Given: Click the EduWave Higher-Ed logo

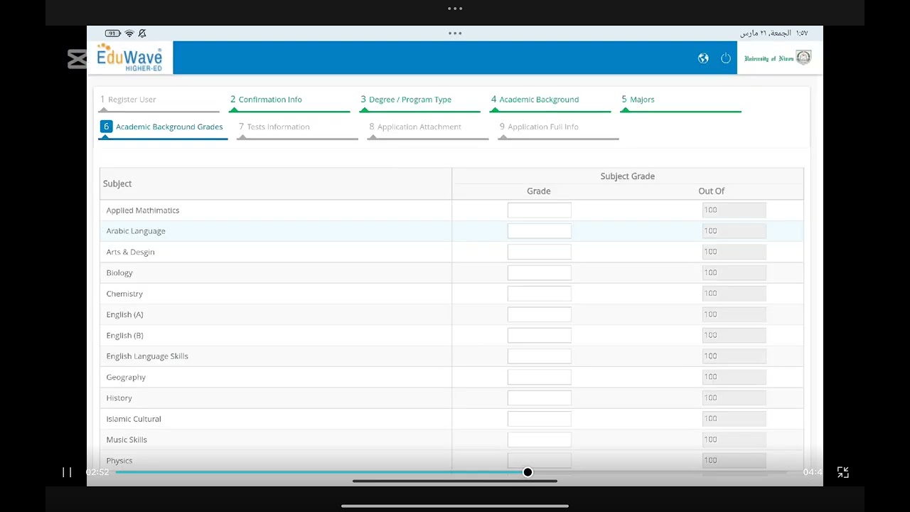Looking at the screenshot, I should pos(129,58).
